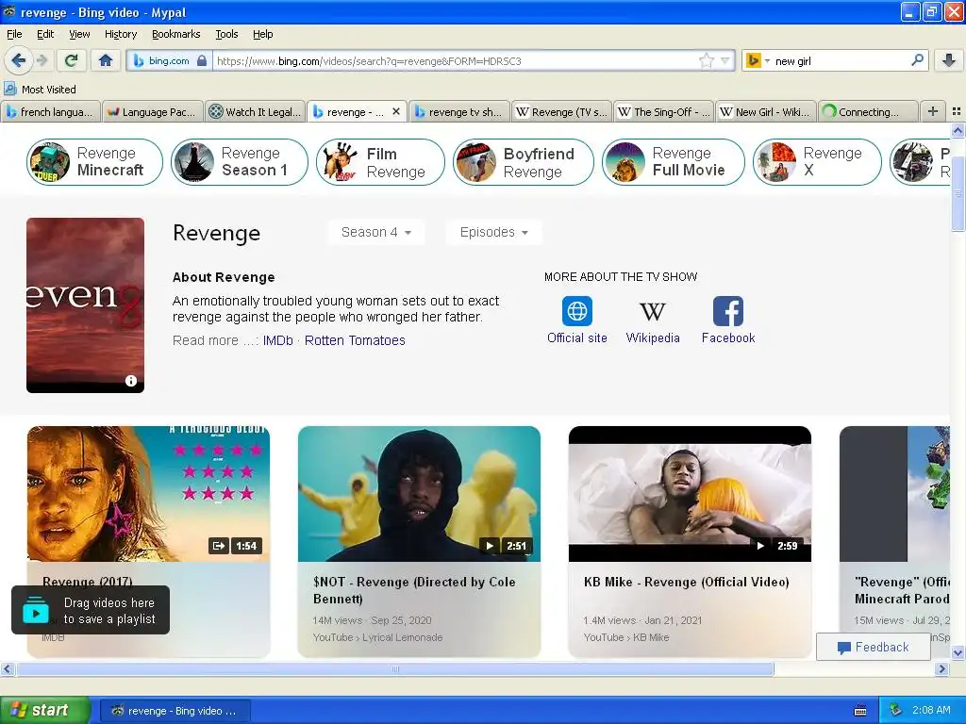This screenshot has height=724, width=966.
Task: Click the Most Visited bookmarks icon
Action: pyautogui.click(x=9, y=90)
